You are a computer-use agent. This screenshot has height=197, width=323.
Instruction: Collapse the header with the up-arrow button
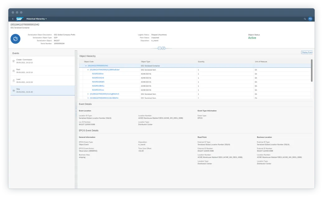click(160, 48)
